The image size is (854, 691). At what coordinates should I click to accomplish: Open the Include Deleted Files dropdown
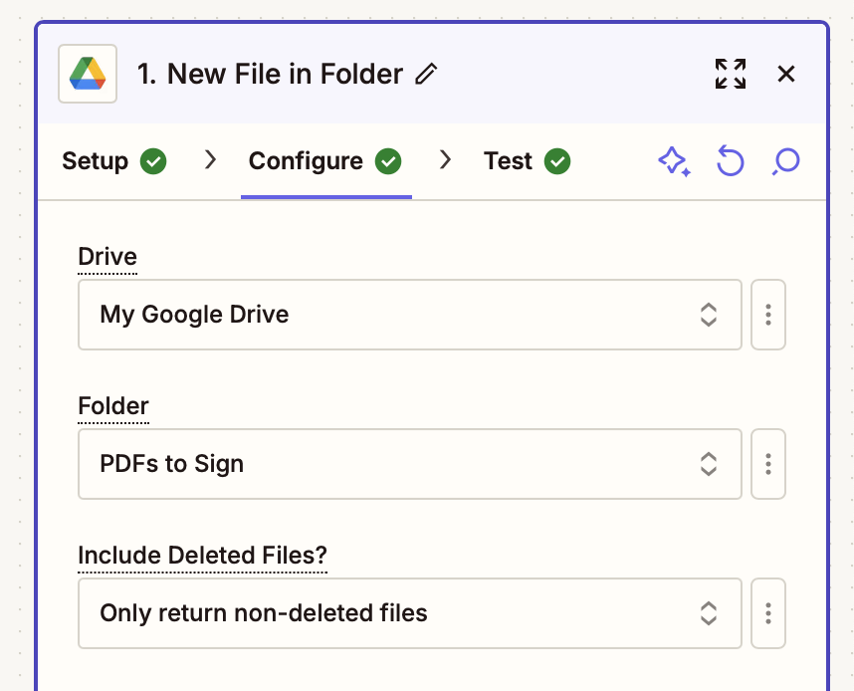tap(410, 613)
